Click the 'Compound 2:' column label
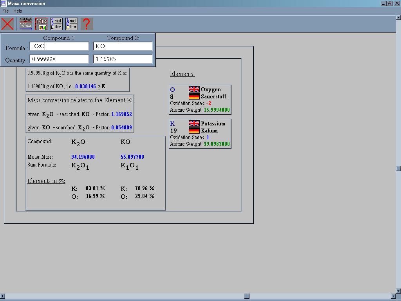 (123, 38)
